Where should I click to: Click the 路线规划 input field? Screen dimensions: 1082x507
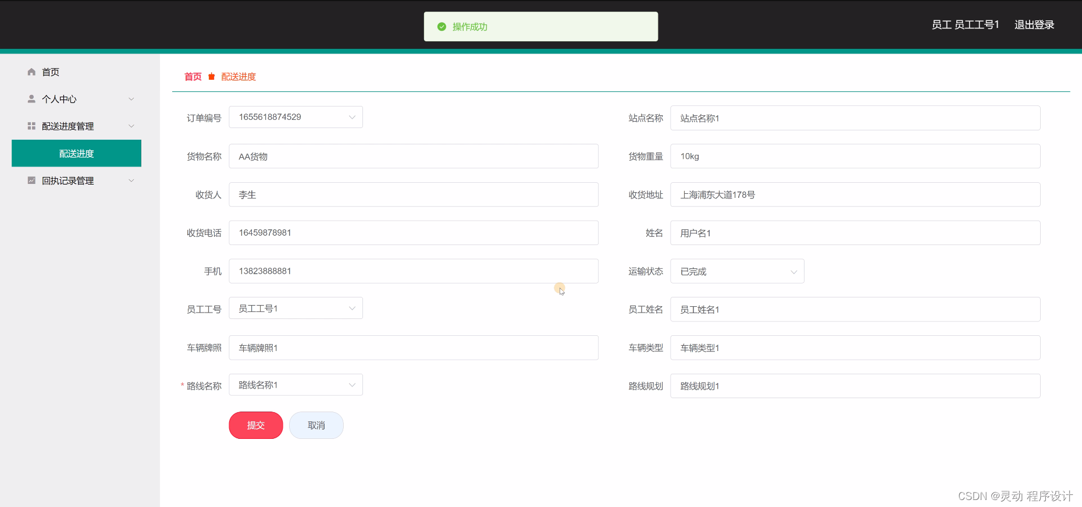pos(855,386)
